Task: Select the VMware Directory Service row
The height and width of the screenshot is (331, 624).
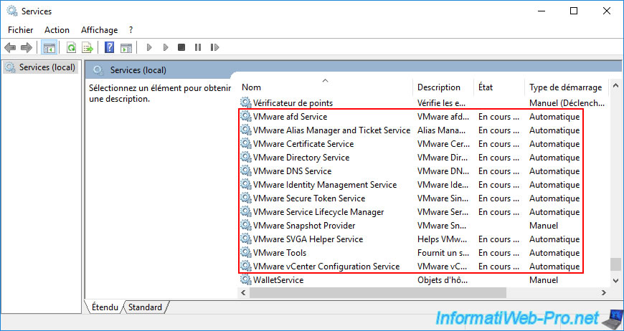Action: 423,158
